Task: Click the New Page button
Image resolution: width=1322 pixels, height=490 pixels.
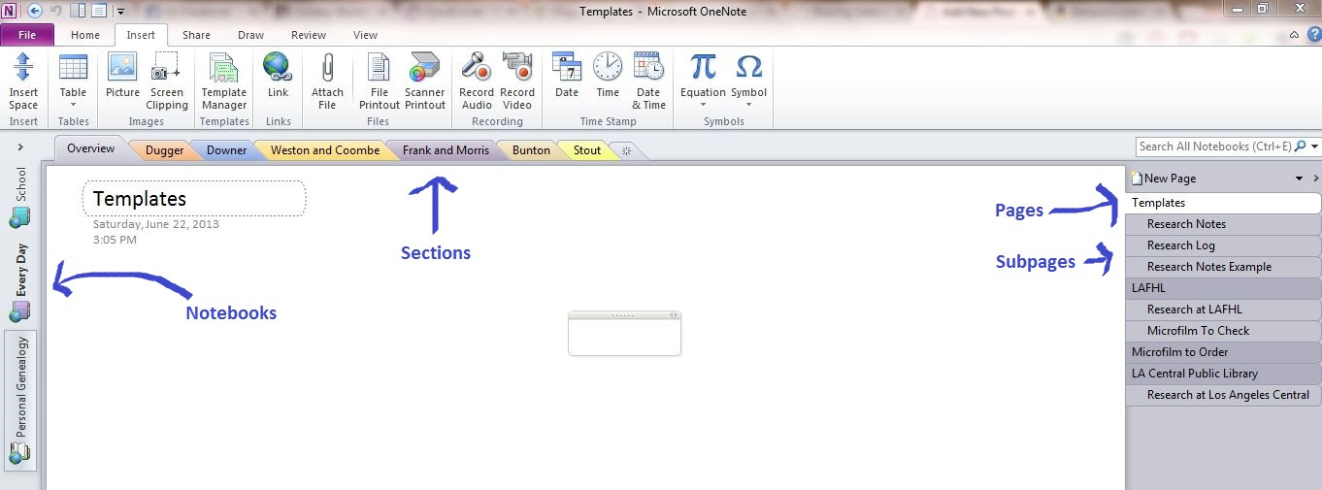Action: 1163,179
